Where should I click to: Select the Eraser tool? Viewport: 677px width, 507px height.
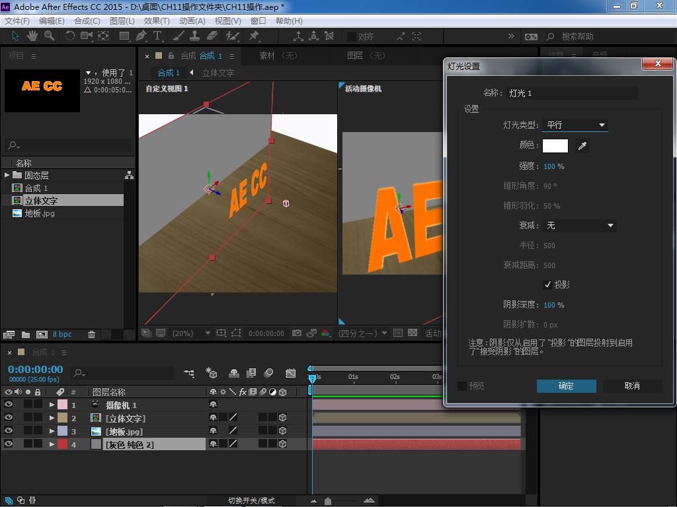pos(212,36)
